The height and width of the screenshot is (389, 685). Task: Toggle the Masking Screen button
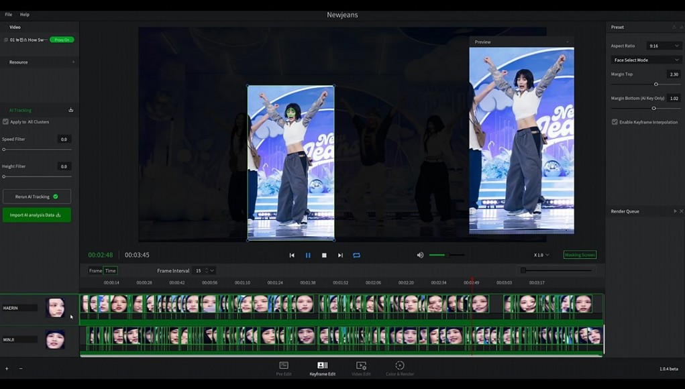580,255
